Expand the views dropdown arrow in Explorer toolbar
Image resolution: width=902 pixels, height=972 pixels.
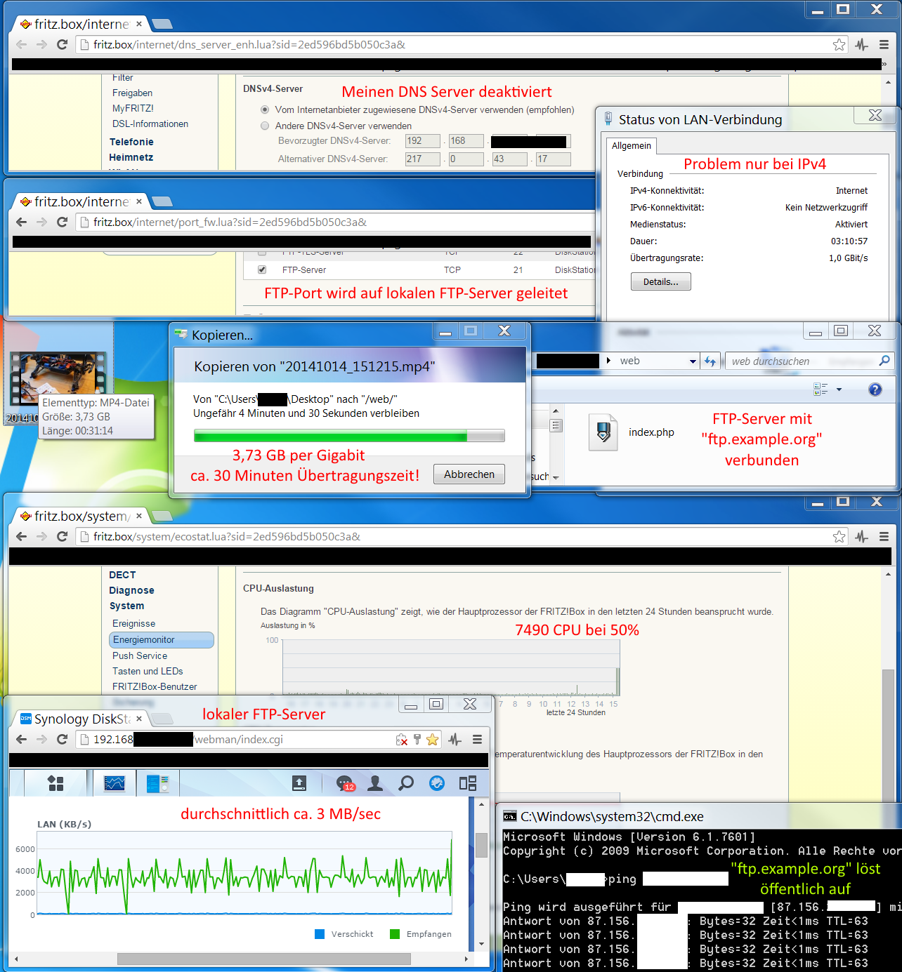pyautogui.click(x=839, y=390)
